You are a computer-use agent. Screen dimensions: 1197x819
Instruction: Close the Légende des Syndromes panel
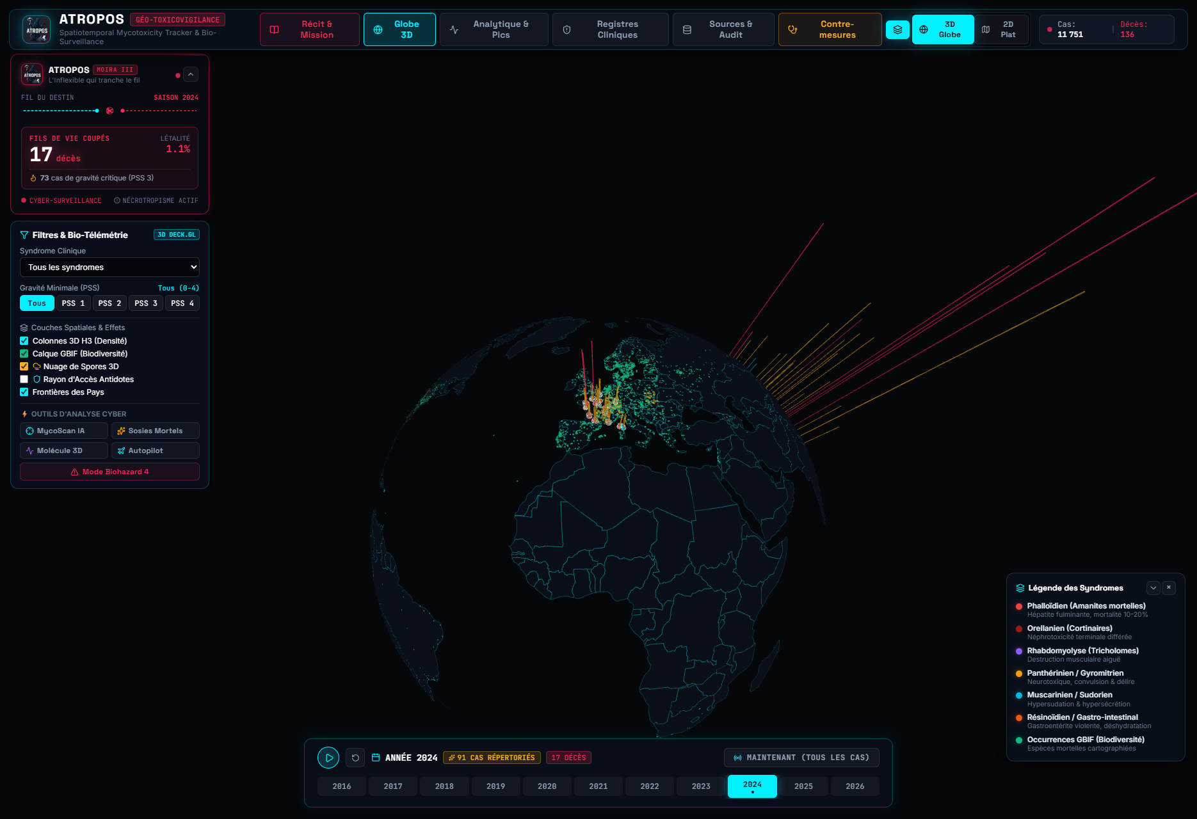[x=1169, y=588]
